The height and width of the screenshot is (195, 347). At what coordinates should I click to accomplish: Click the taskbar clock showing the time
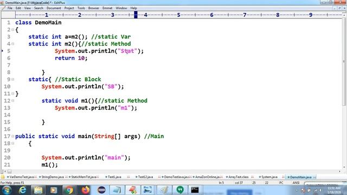334,190
